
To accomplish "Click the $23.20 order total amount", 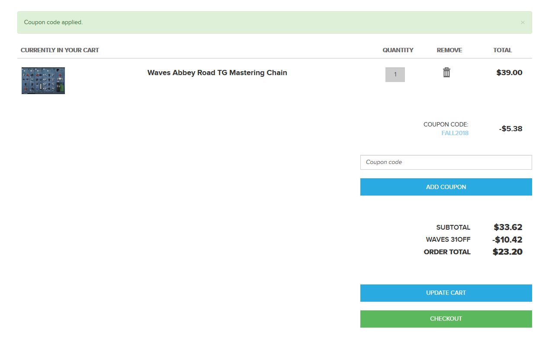I will [507, 252].
